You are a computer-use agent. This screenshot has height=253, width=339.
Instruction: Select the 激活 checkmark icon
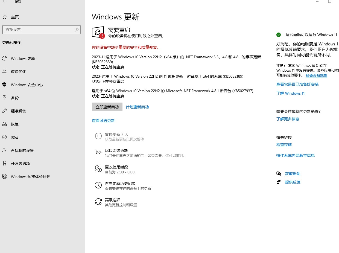[x=5, y=137]
